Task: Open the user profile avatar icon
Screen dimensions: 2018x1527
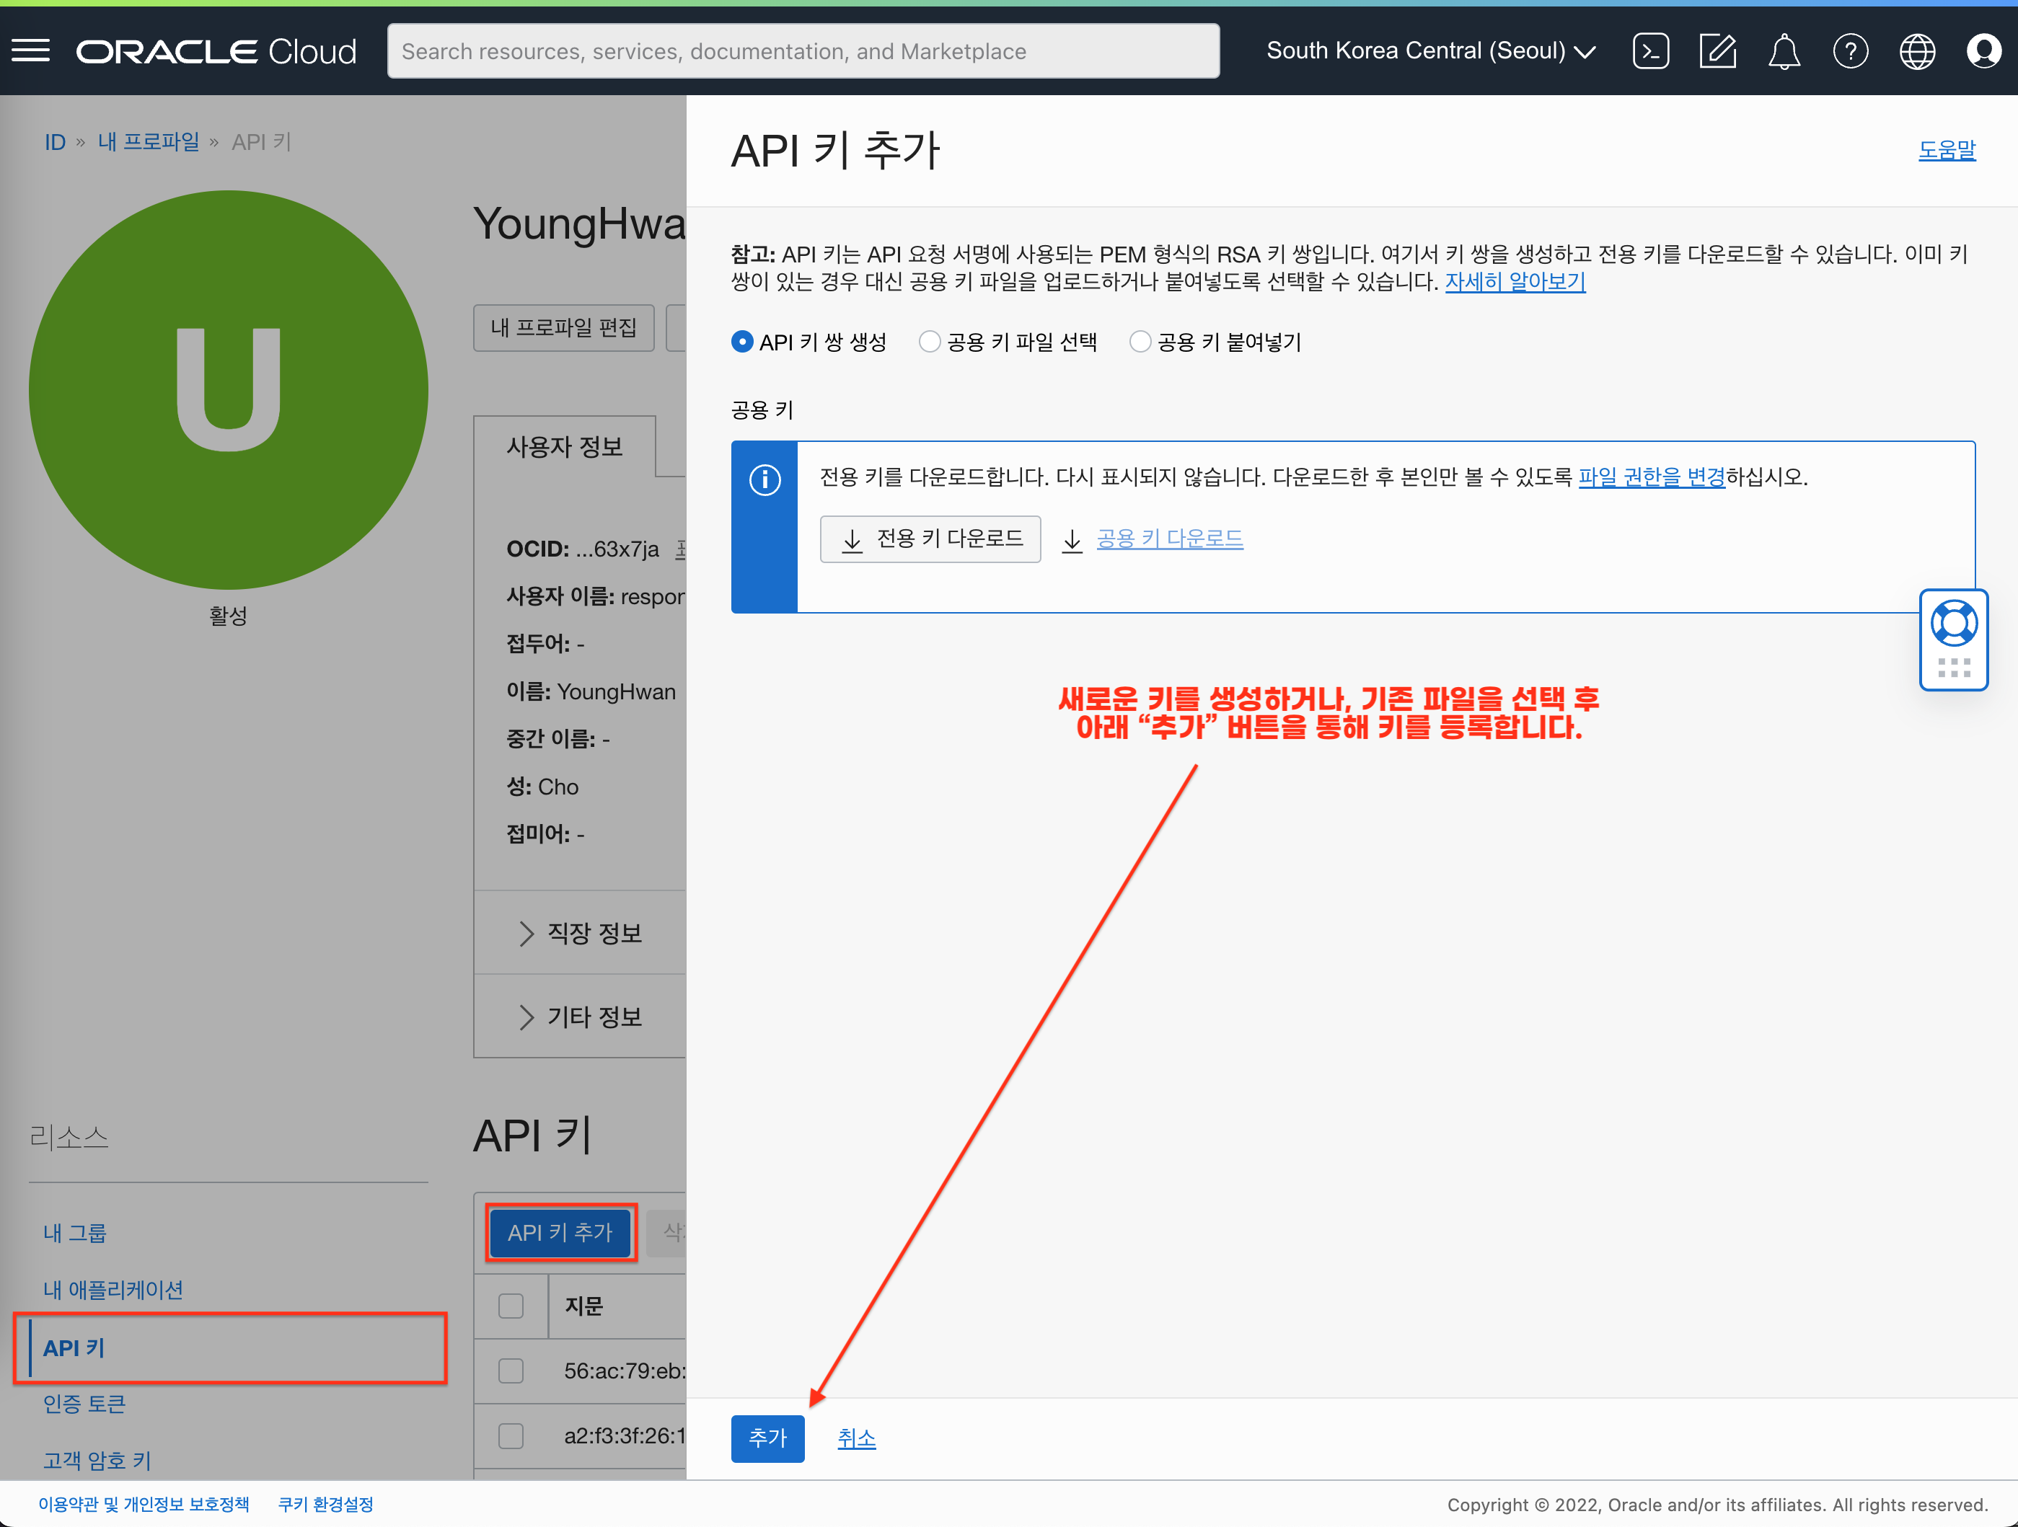Action: click(x=1983, y=51)
